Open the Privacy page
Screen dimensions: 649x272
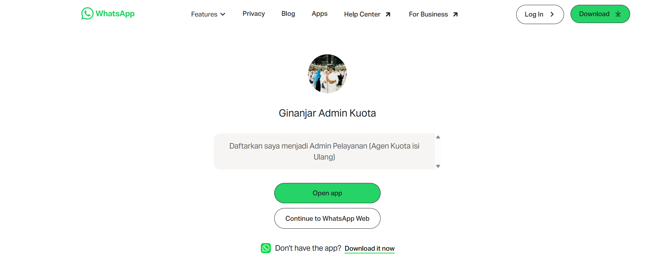click(254, 14)
